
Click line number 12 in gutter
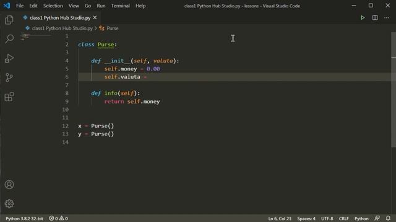point(66,126)
